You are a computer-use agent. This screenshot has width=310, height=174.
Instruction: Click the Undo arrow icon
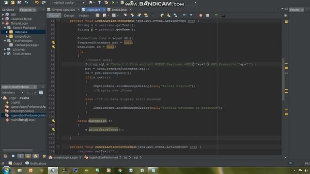tap(37, 2)
